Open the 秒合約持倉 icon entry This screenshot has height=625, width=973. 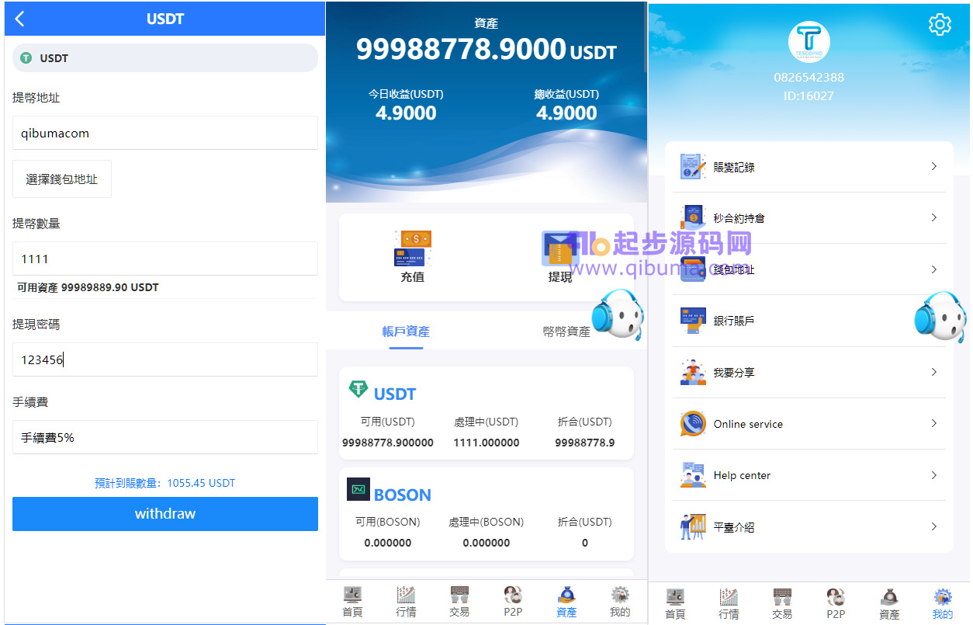pyautogui.click(x=693, y=217)
